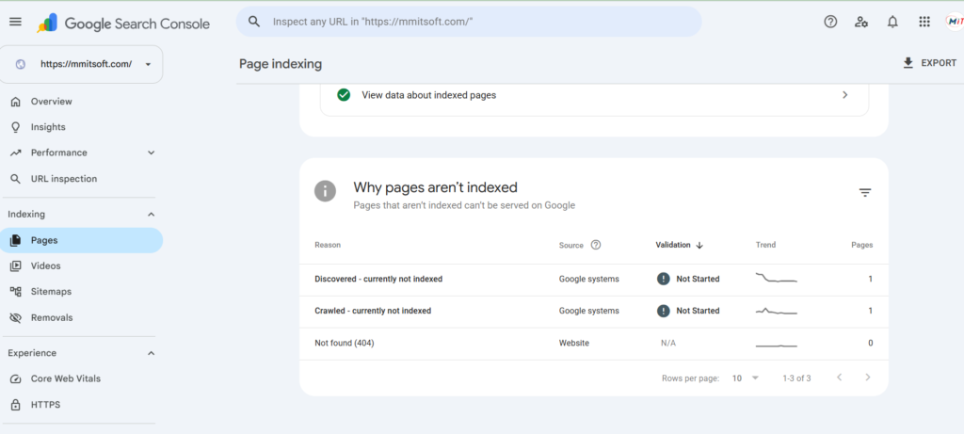
Task: Click the EXPORT button label
Action: [939, 63]
